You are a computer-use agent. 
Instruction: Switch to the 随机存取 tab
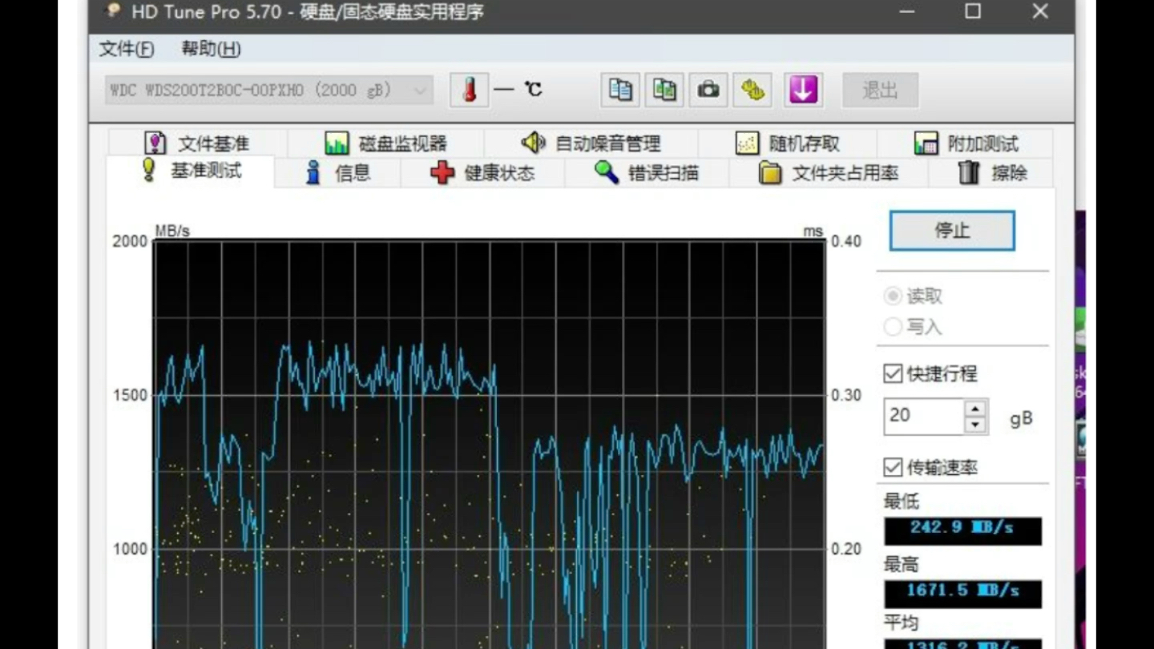[x=788, y=143]
